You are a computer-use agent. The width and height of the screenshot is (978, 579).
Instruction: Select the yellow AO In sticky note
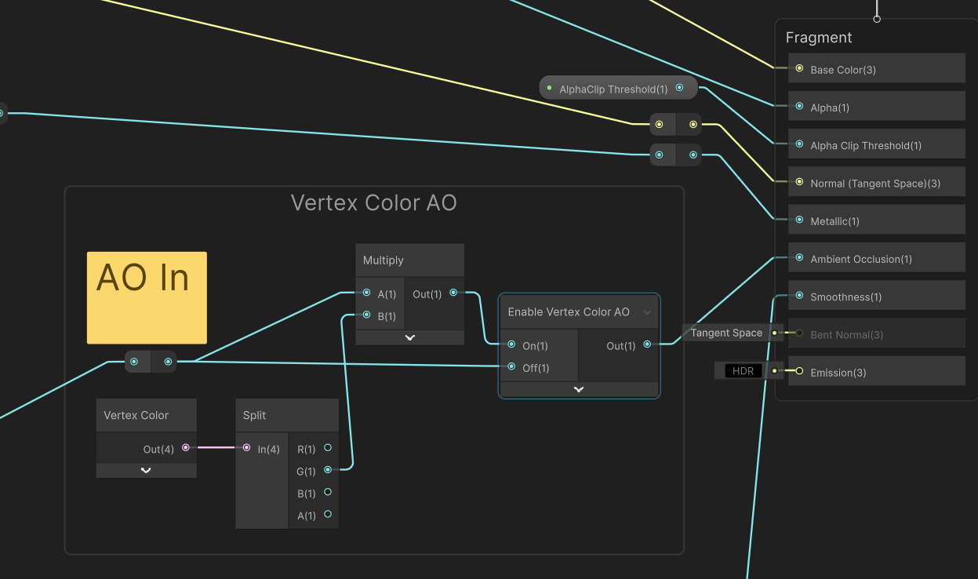pyautogui.click(x=147, y=297)
